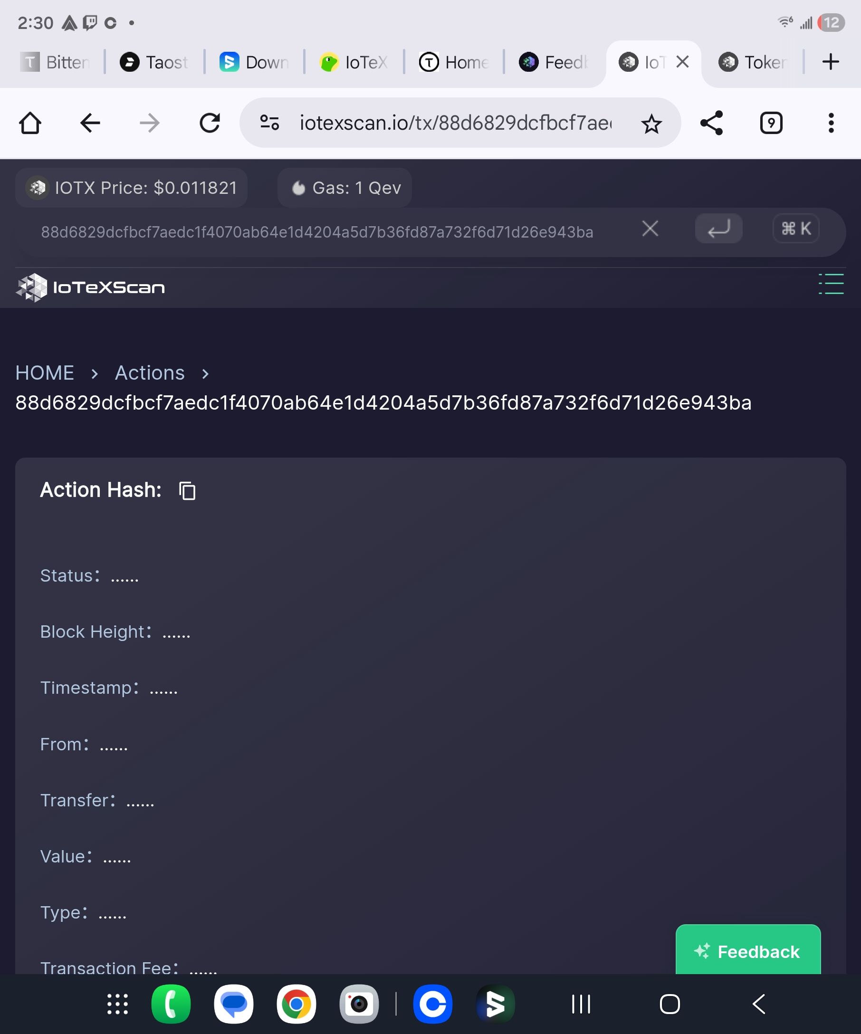Open the IoTeXScan hamburger menu
Image resolution: width=861 pixels, height=1034 pixels.
(831, 284)
